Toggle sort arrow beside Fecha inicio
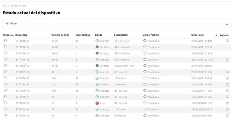232x121 pixels. click(216, 35)
